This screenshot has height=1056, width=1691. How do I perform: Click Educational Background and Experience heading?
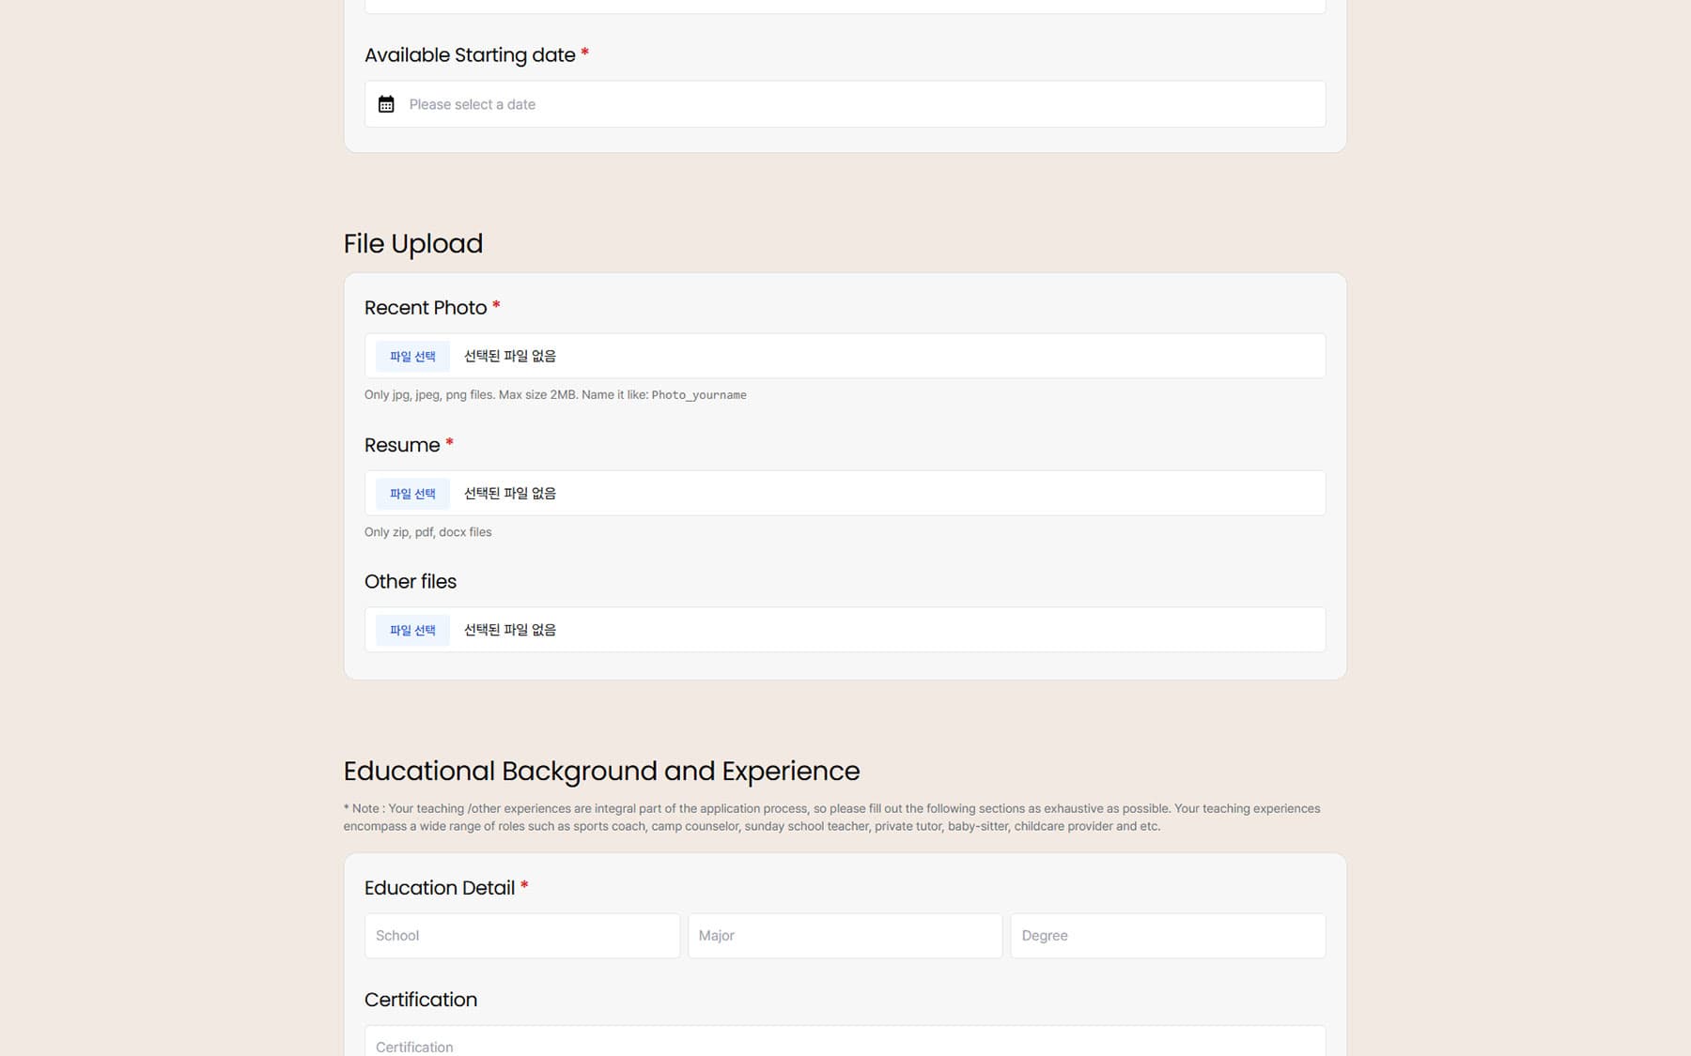(601, 772)
